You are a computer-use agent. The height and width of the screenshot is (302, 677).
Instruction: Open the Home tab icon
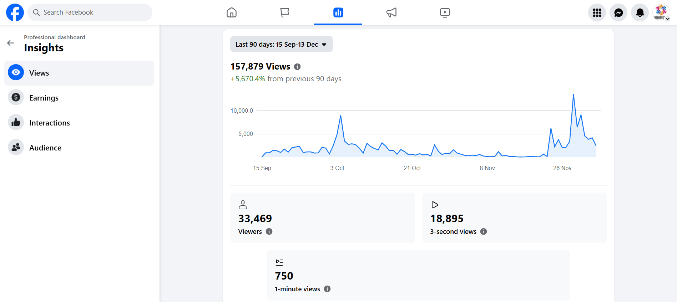(232, 12)
